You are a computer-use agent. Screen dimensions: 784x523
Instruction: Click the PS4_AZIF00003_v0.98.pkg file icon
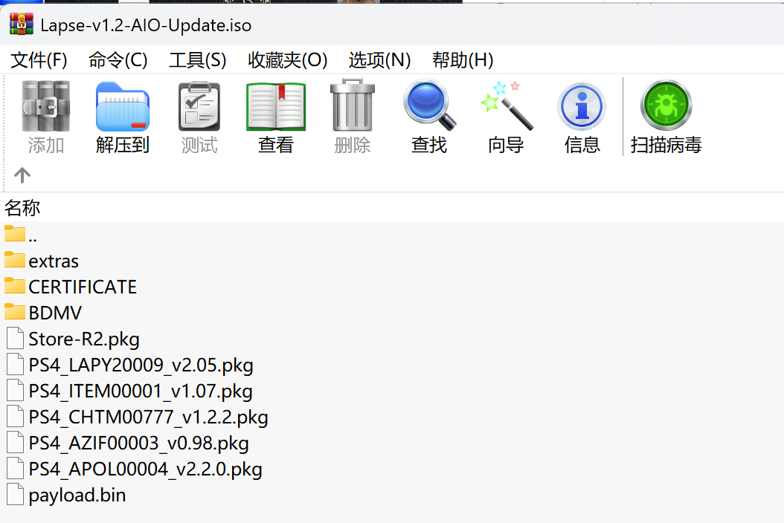(x=15, y=441)
